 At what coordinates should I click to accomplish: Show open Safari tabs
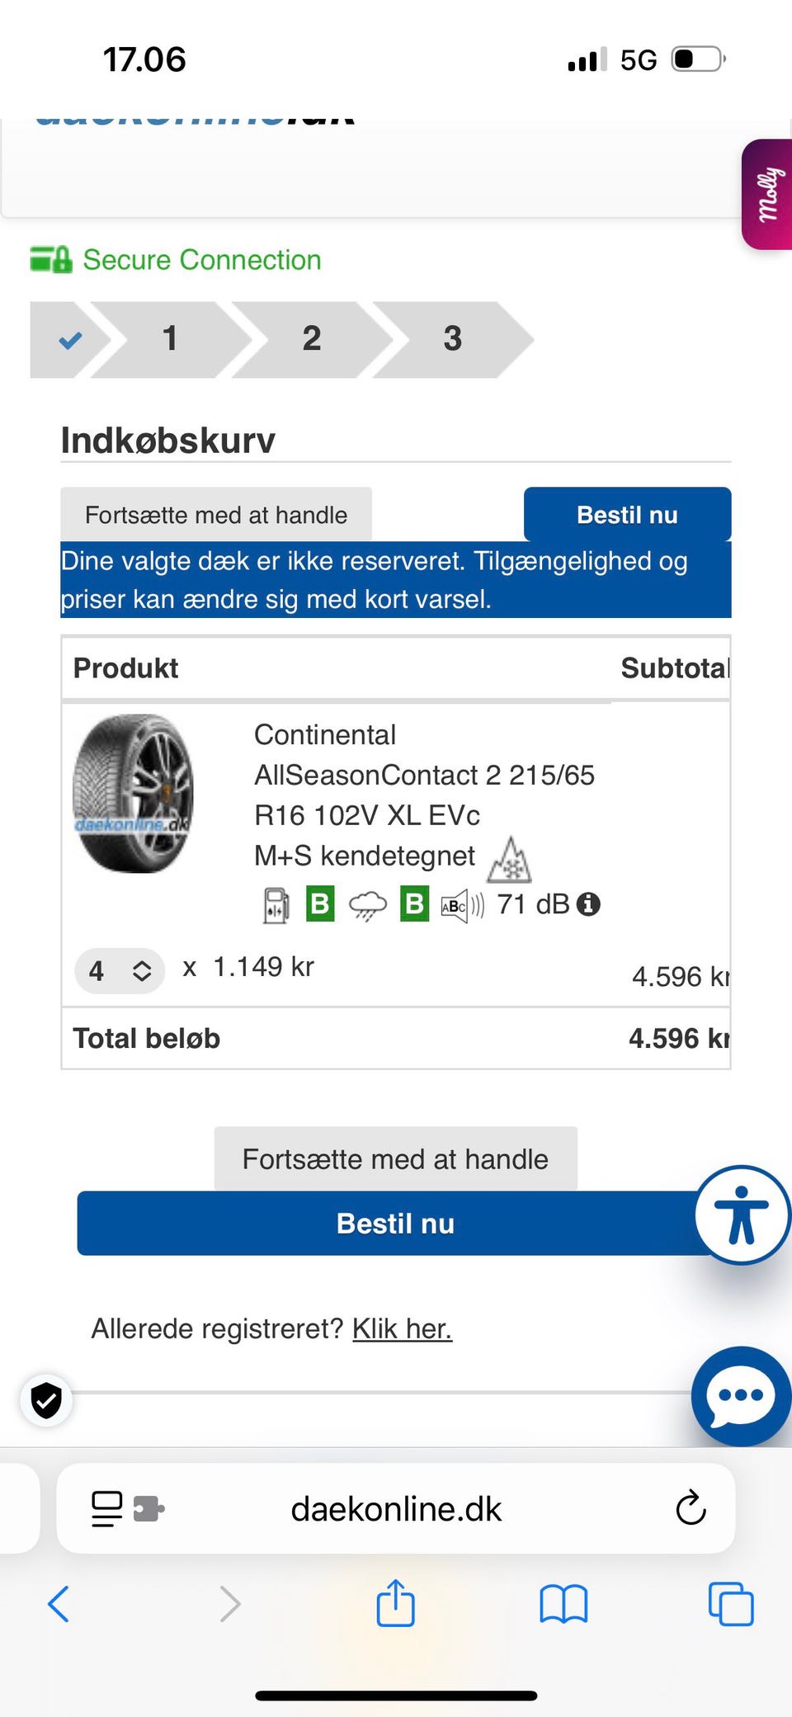(x=730, y=1604)
